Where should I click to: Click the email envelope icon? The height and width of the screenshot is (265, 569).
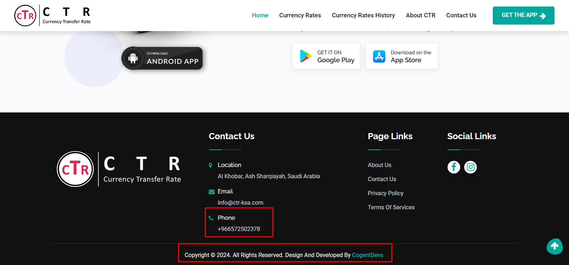click(x=211, y=192)
